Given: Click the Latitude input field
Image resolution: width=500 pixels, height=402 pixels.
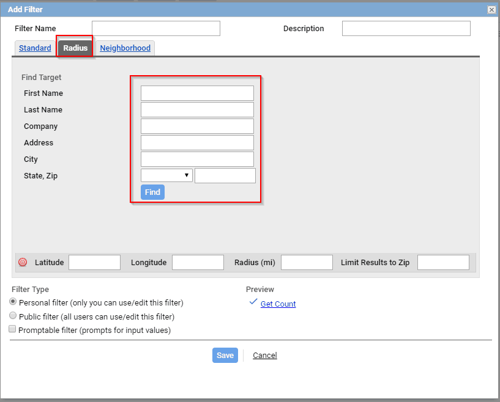Looking at the screenshot, I should 94,262.
